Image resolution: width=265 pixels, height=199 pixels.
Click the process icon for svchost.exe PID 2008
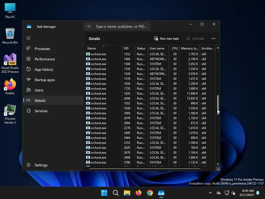(88, 98)
